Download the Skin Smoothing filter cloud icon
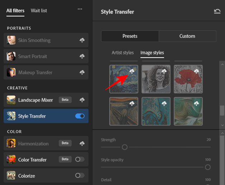The width and height of the screenshot is (225, 185). (x=82, y=40)
